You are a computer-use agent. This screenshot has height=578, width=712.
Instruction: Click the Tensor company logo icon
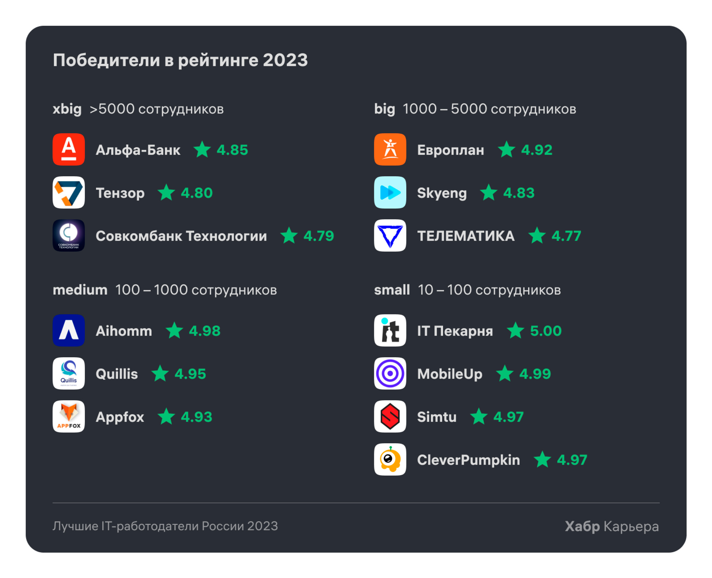pyautogui.click(x=69, y=193)
